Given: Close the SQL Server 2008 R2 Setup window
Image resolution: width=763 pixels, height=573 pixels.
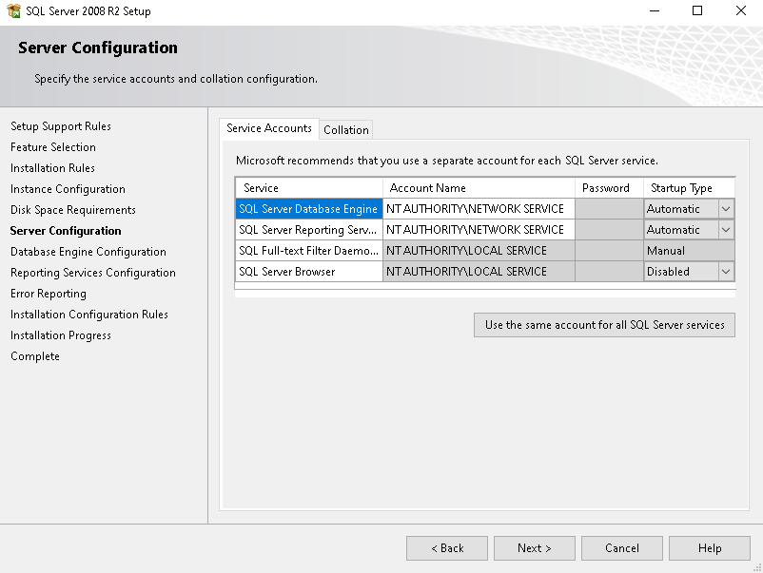Looking at the screenshot, I should pyautogui.click(x=740, y=10).
